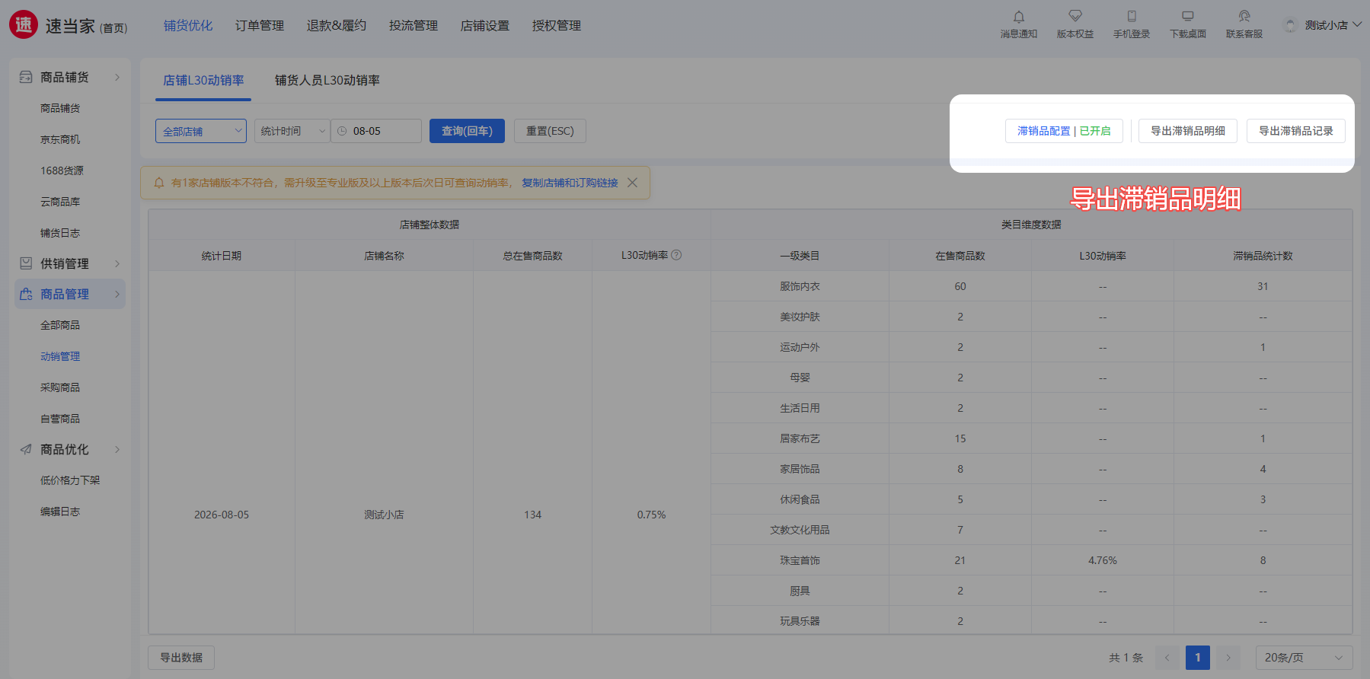Click the 商品管理 sidebar section icon
This screenshot has width=1370, height=679.
point(26,294)
